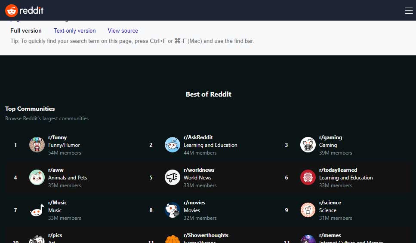Viewport: 416px width, 243px height.
Task: Open the r/worldnews megaphone avatar
Action: click(x=173, y=177)
